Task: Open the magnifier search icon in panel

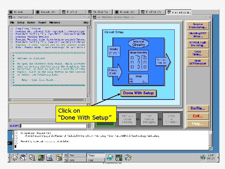Action: (x=50, y=157)
